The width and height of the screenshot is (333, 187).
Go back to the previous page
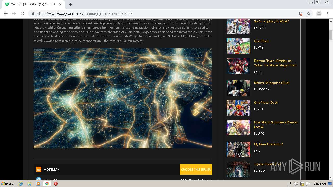[x=6, y=14]
